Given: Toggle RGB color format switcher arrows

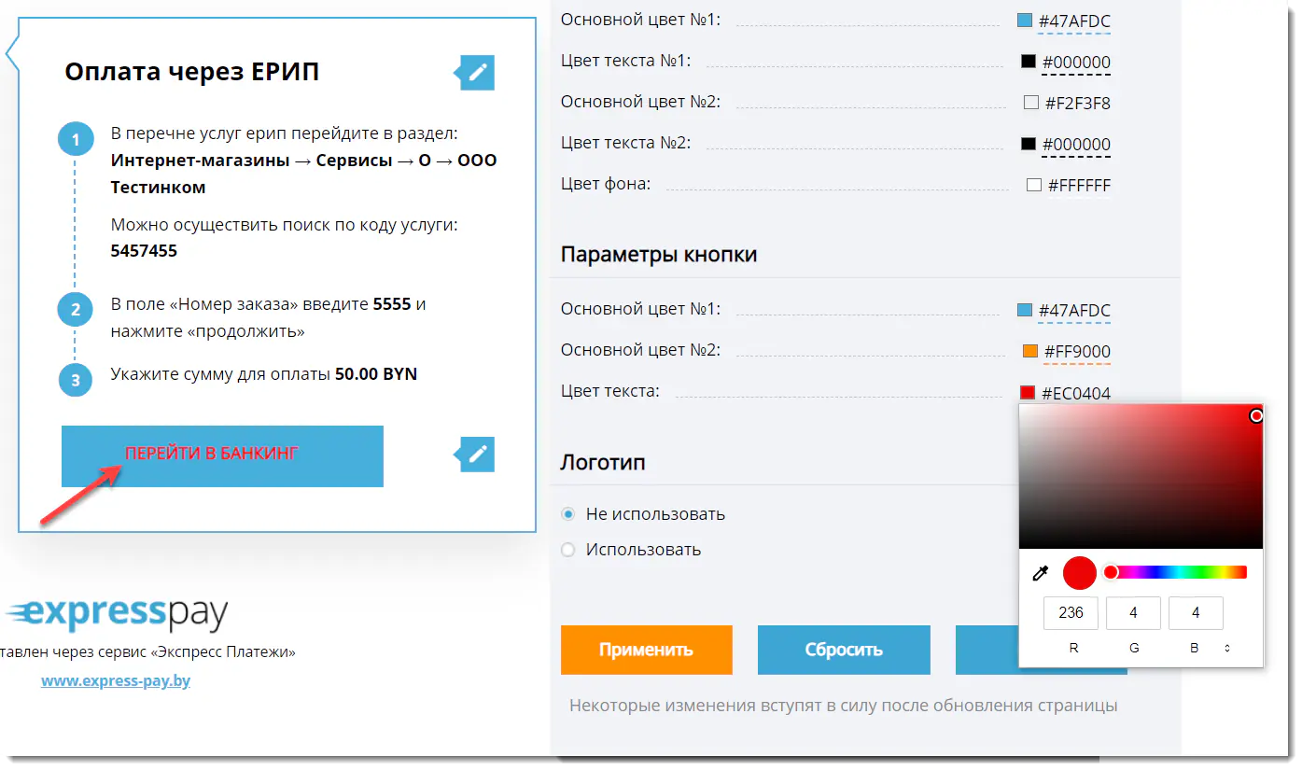Looking at the screenshot, I should point(1226,648).
